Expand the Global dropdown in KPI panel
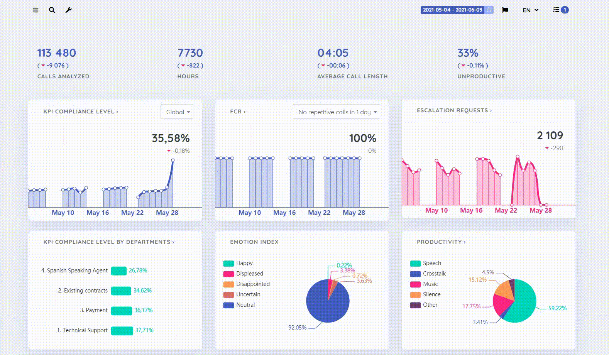 point(177,112)
